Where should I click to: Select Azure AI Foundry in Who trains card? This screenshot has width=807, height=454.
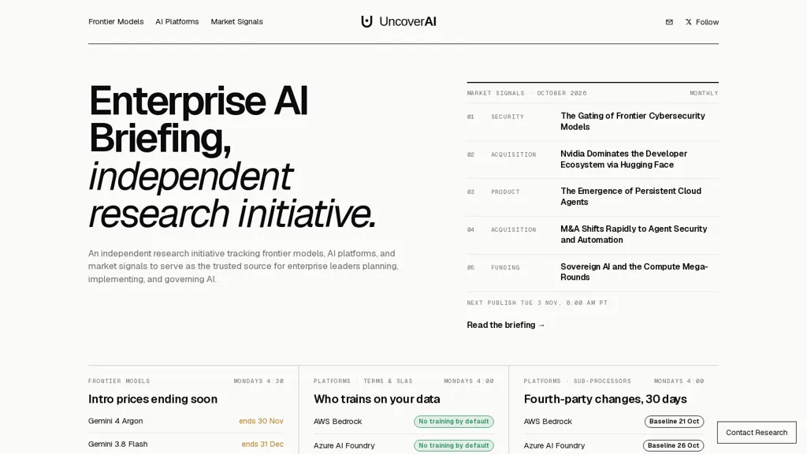(344, 445)
